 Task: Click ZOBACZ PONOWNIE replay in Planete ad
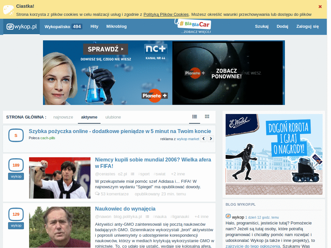tap(227, 74)
